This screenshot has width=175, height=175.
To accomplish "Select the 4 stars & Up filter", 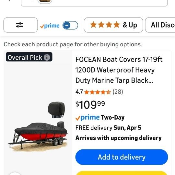I will pos(113,25).
